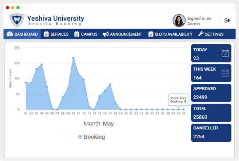Click the megaphone icon beside Announcement
The height and width of the screenshot is (161, 239).
106,34
